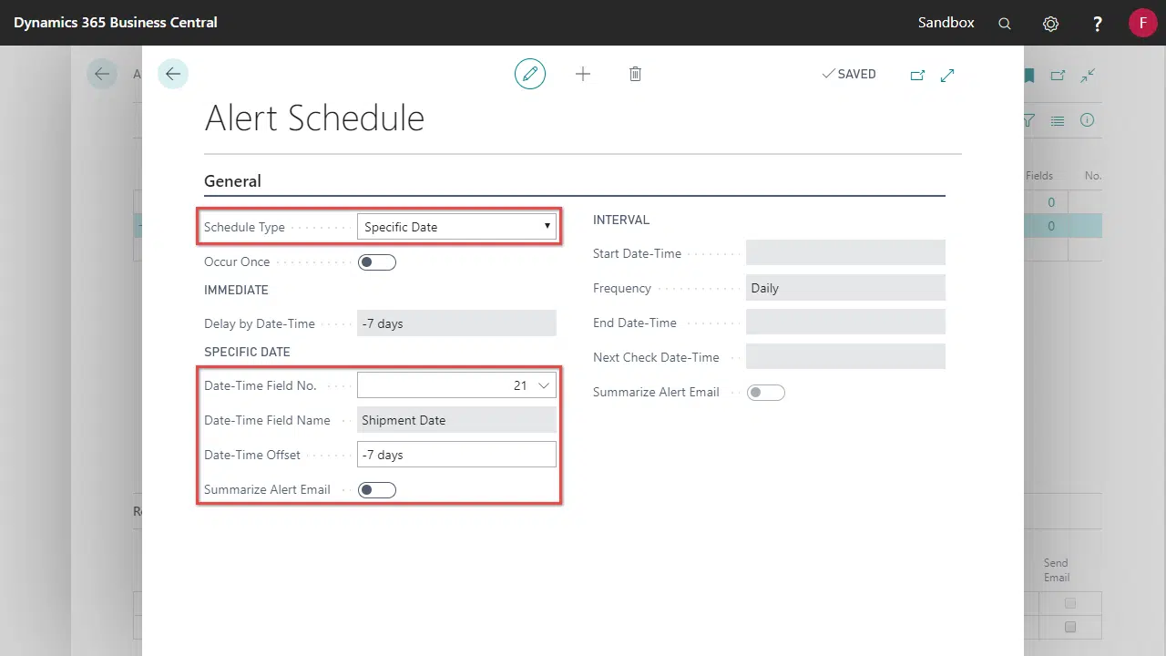Click the Sandbox environment label
Viewport: 1166px width, 656px height.
point(946,23)
